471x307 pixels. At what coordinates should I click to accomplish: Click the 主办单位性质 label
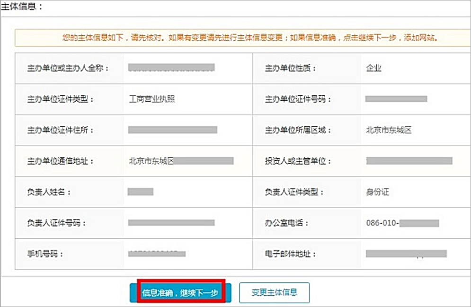pyautogui.click(x=291, y=68)
